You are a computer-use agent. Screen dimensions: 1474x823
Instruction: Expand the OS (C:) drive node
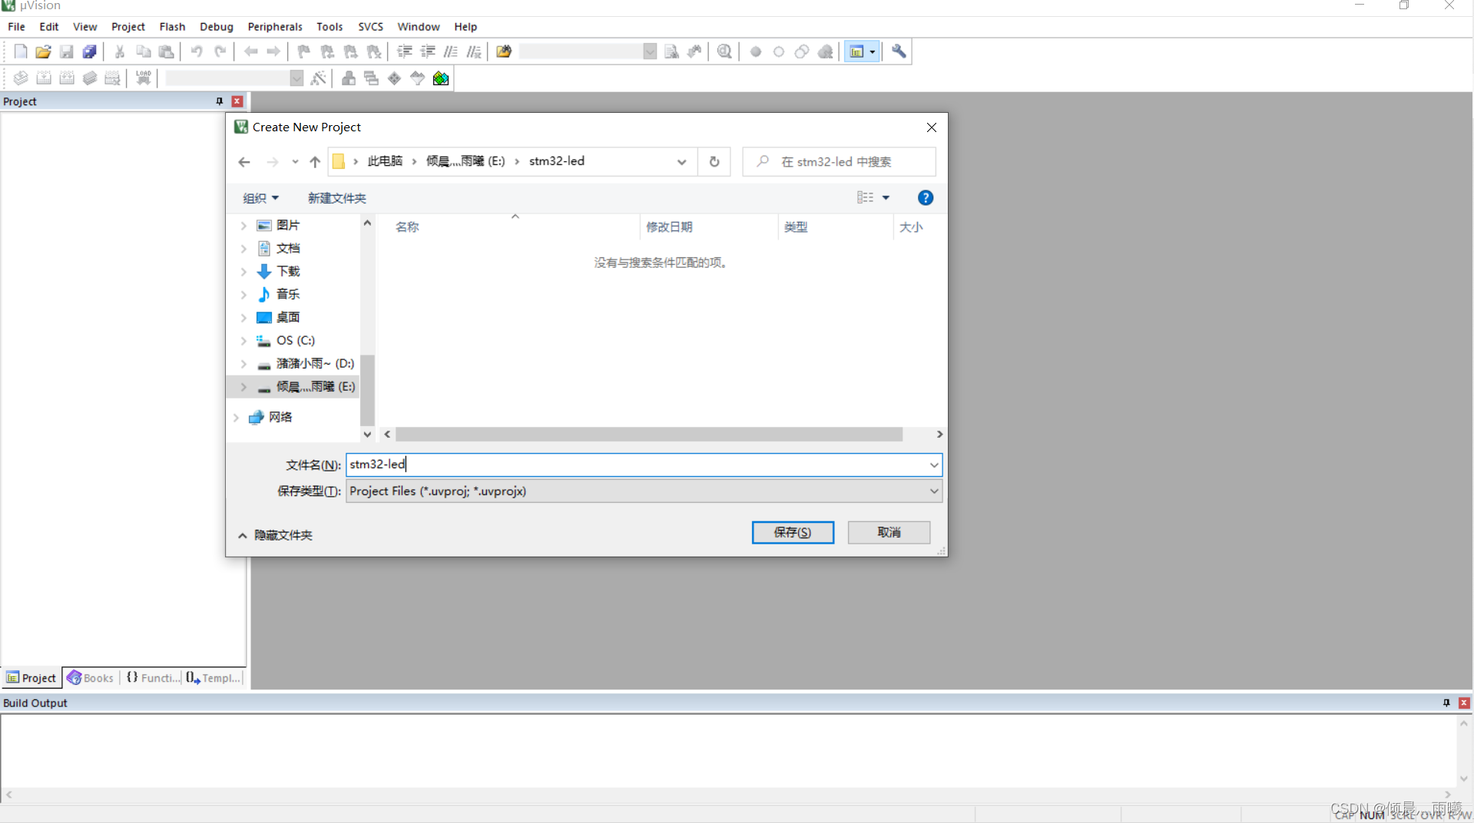click(243, 340)
